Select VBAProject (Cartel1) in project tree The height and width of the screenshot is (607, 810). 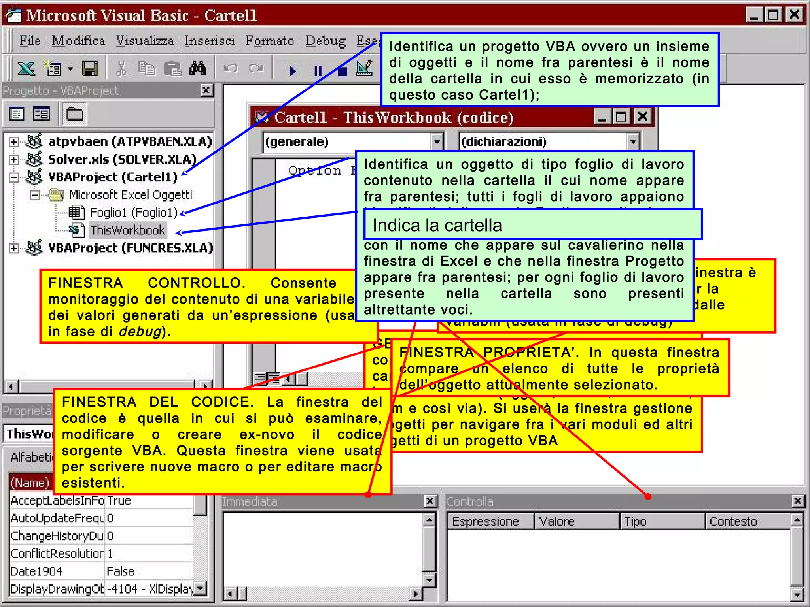[113, 177]
